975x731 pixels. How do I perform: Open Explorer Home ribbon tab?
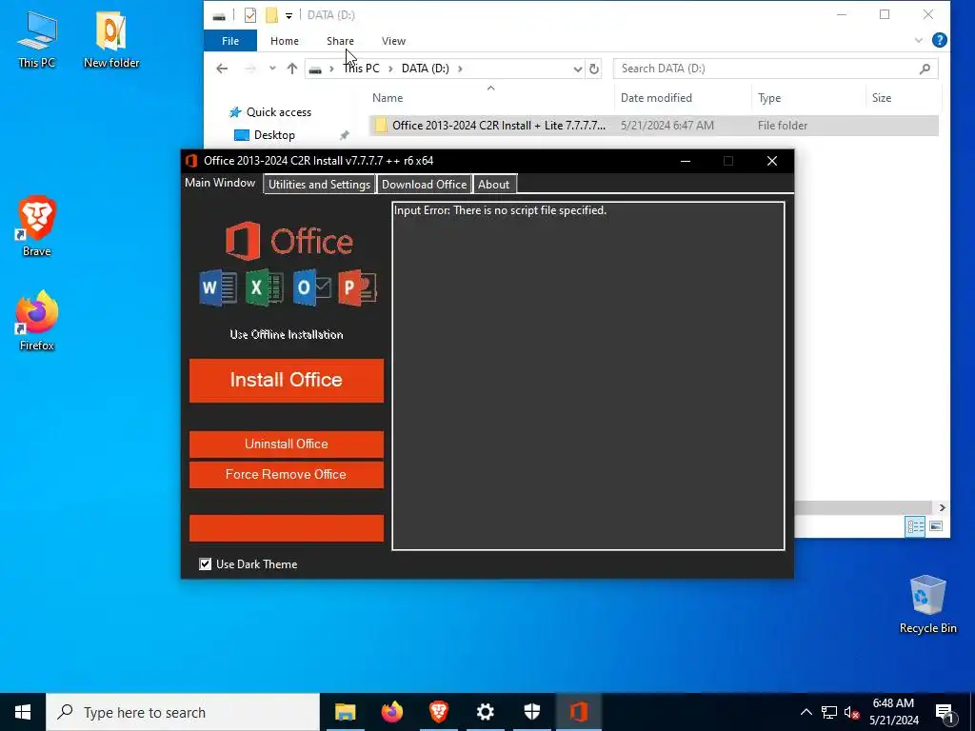coord(284,41)
